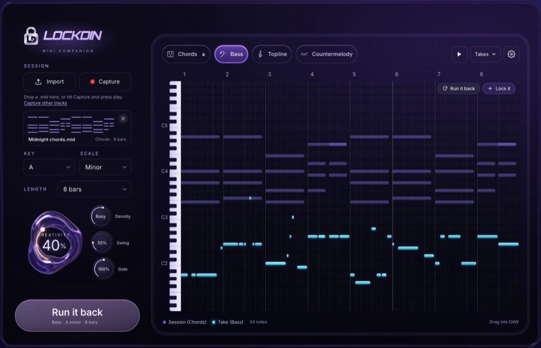541x348 pixels.
Task: Click the upload arrow icon on Import
Action: coord(38,82)
